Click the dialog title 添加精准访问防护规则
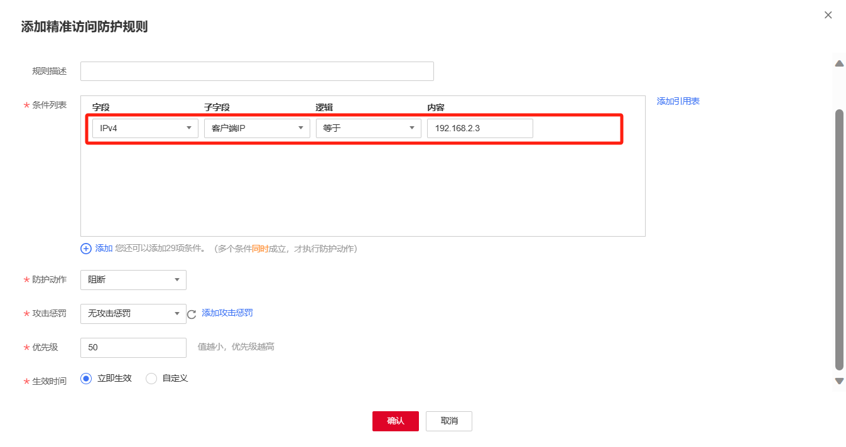846x447 pixels. (x=84, y=27)
